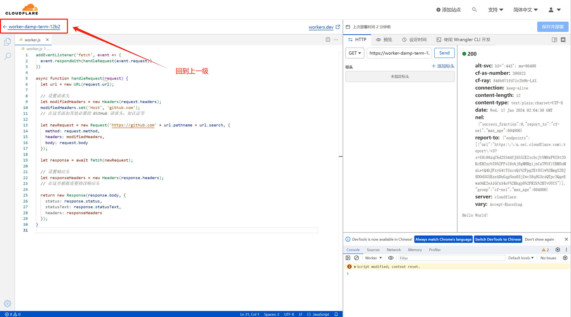Open the editor more actions ellipsis

click(x=336, y=40)
